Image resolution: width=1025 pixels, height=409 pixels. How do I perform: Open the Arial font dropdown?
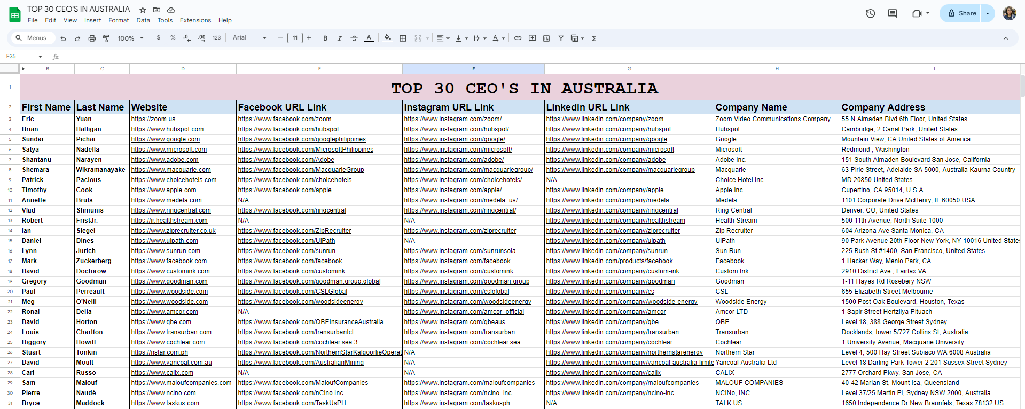[x=249, y=38]
